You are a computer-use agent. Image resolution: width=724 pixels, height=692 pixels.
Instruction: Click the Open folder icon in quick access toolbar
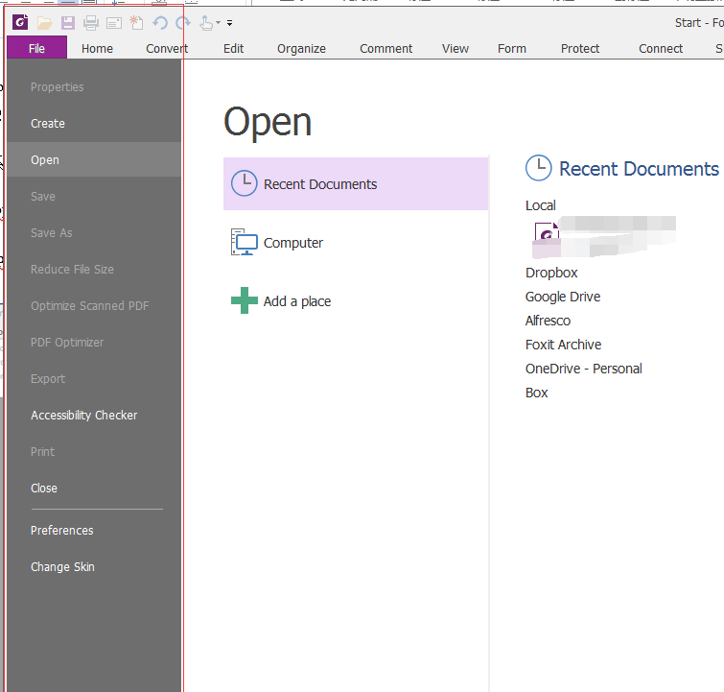[x=44, y=22]
